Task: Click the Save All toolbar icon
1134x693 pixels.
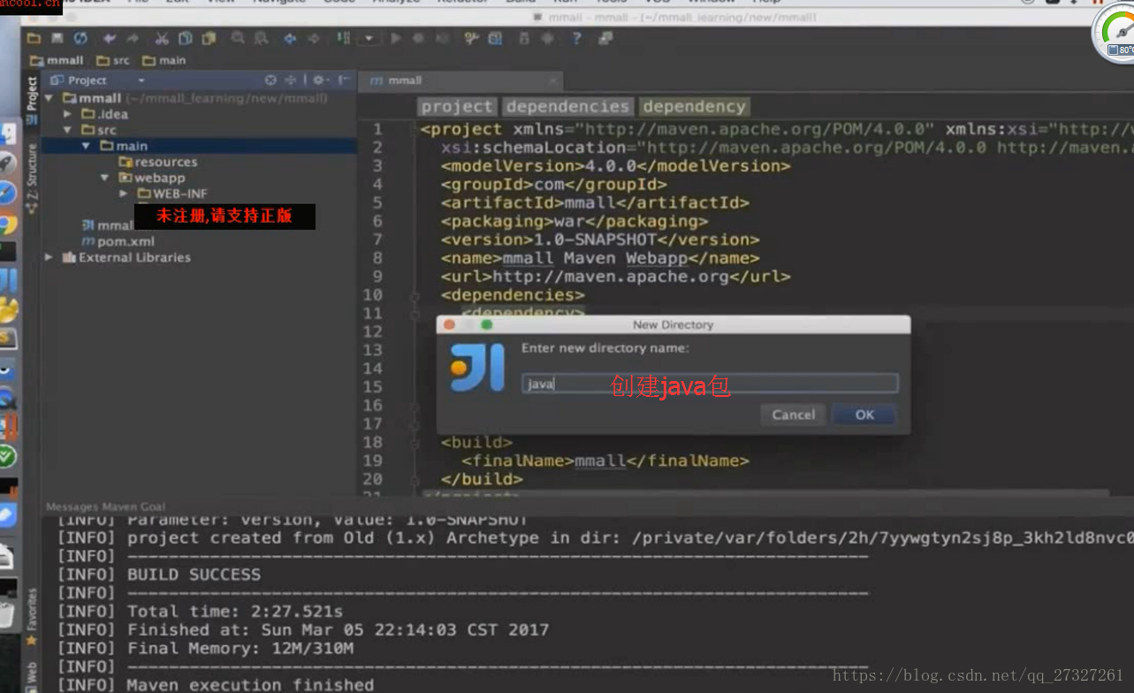Action: (57, 38)
